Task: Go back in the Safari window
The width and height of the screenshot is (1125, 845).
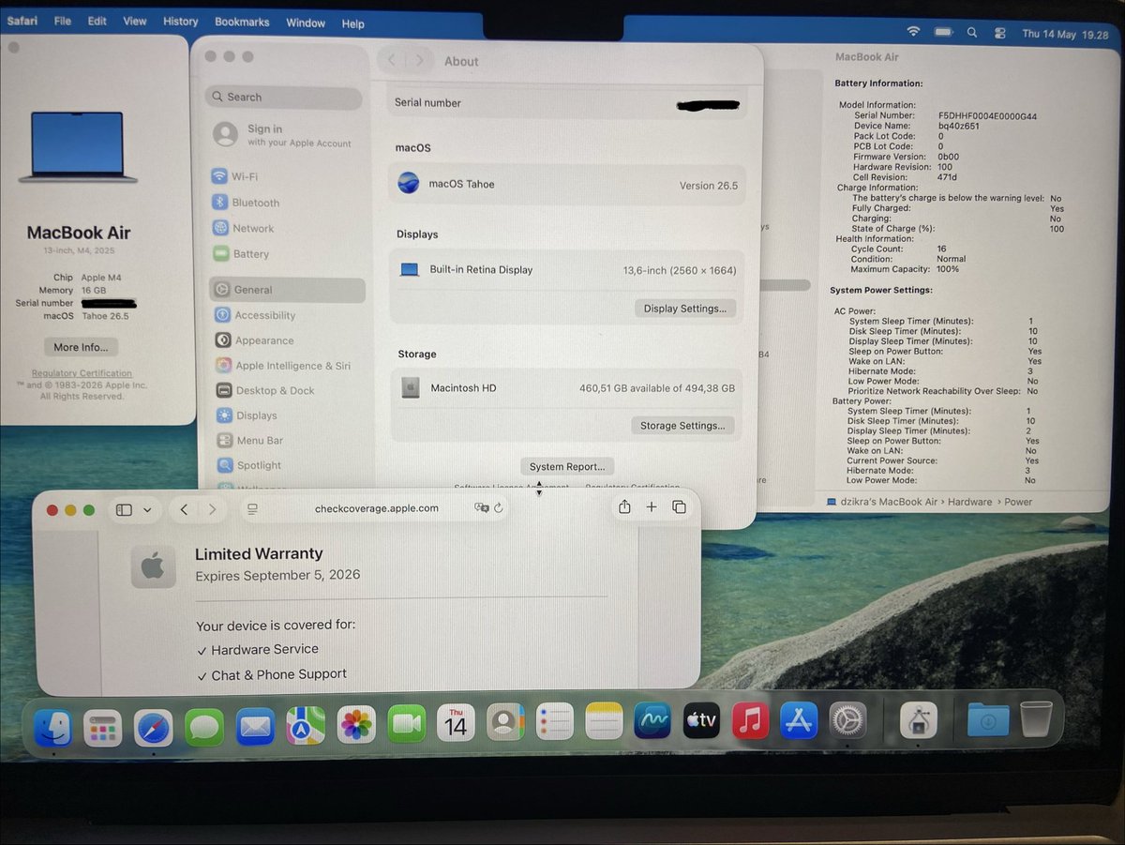Action: 185,509
